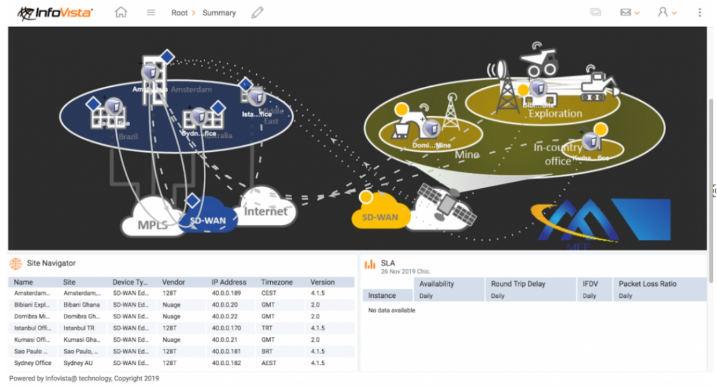Select the Amsterdam row in Site Navigator
The height and width of the screenshot is (390, 717).
181,293
